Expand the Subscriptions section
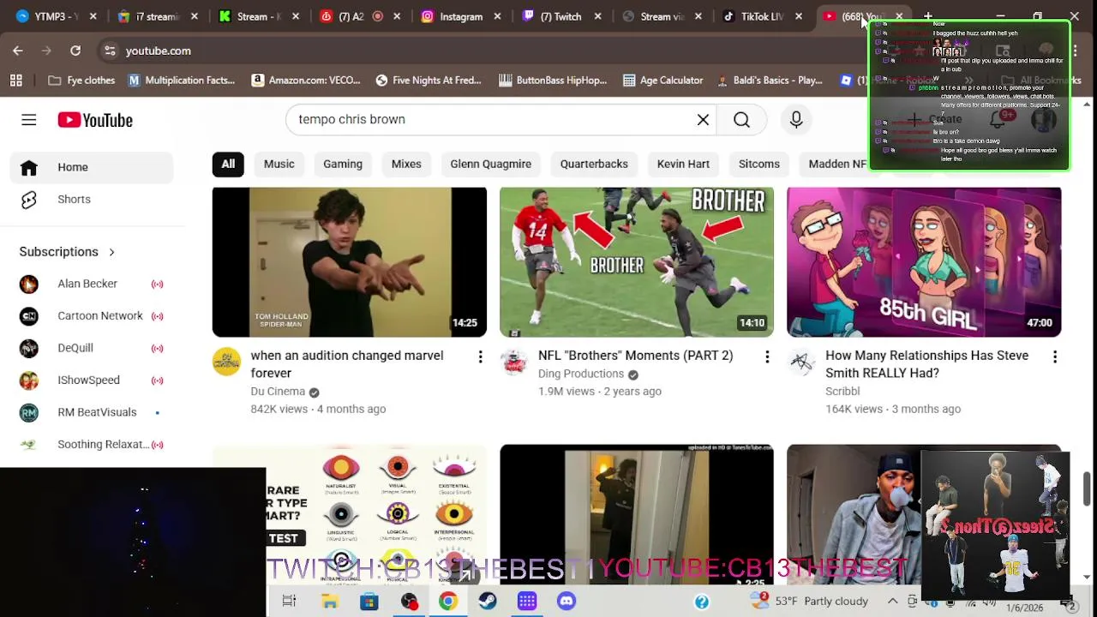Image resolution: width=1097 pixels, height=617 pixels. (68, 252)
